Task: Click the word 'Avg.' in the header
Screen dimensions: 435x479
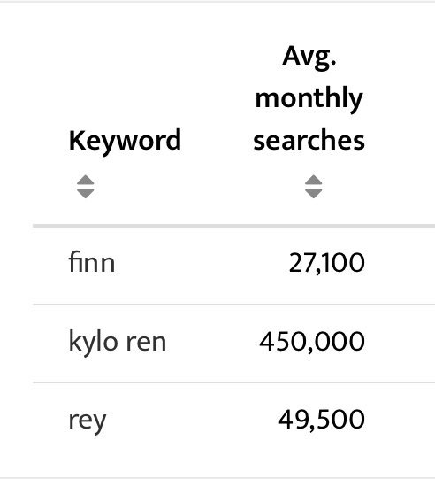Action: click(x=309, y=57)
